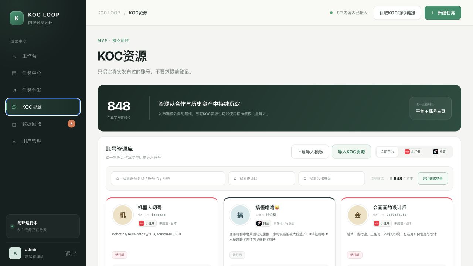Screen dimensions: 473x266
Task: Click the 新建任务 button
Action: [443, 13]
